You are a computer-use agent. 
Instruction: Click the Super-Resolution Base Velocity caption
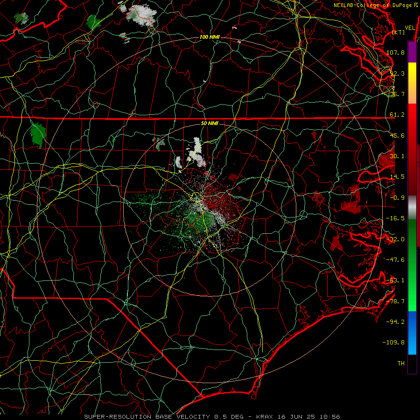(212, 417)
